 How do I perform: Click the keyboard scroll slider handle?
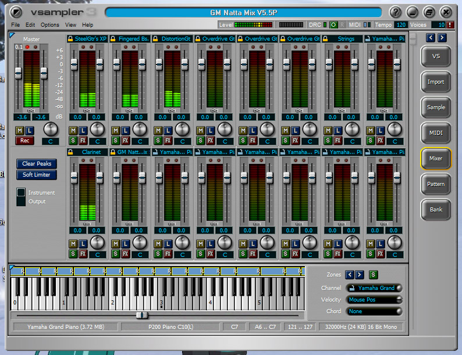(x=142, y=315)
